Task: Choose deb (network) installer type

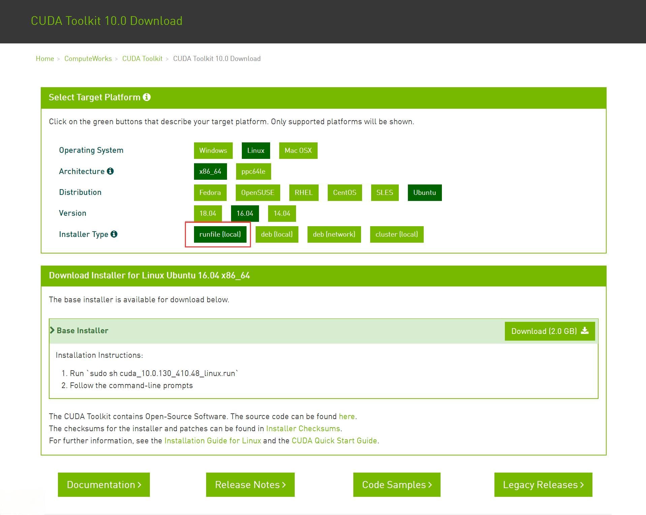Action: click(x=334, y=234)
